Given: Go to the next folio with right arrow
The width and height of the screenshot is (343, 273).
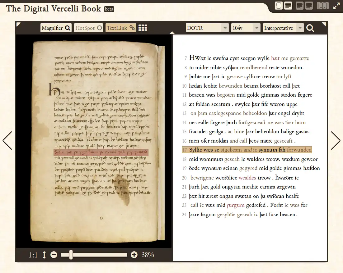Looking at the screenshot, I should 336,140.
